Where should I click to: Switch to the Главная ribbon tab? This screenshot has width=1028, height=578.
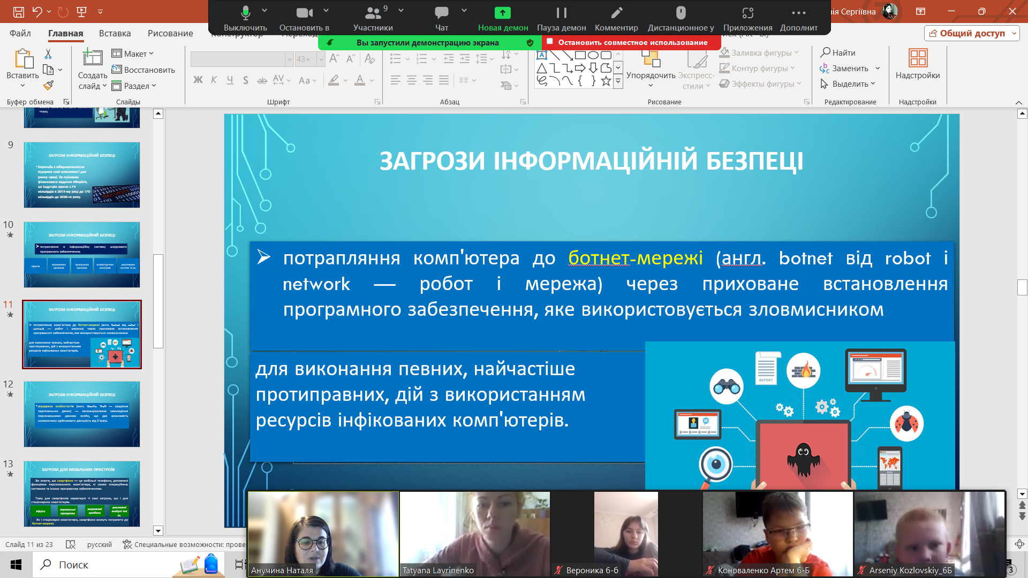[65, 33]
